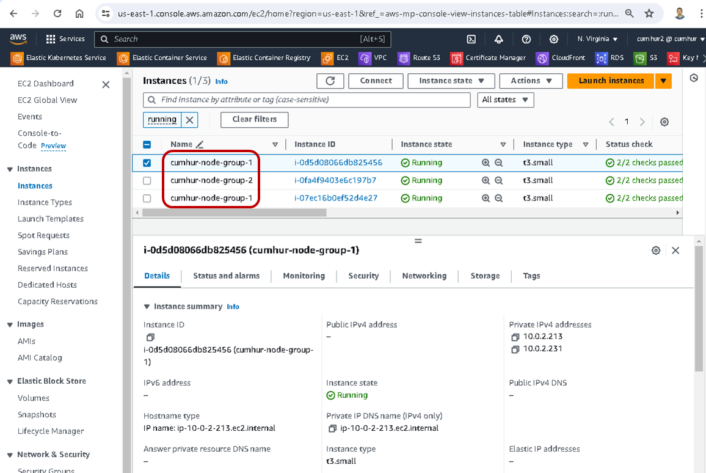The width and height of the screenshot is (706, 473).
Task: Open table preferences gear icon
Action: tap(664, 122)
